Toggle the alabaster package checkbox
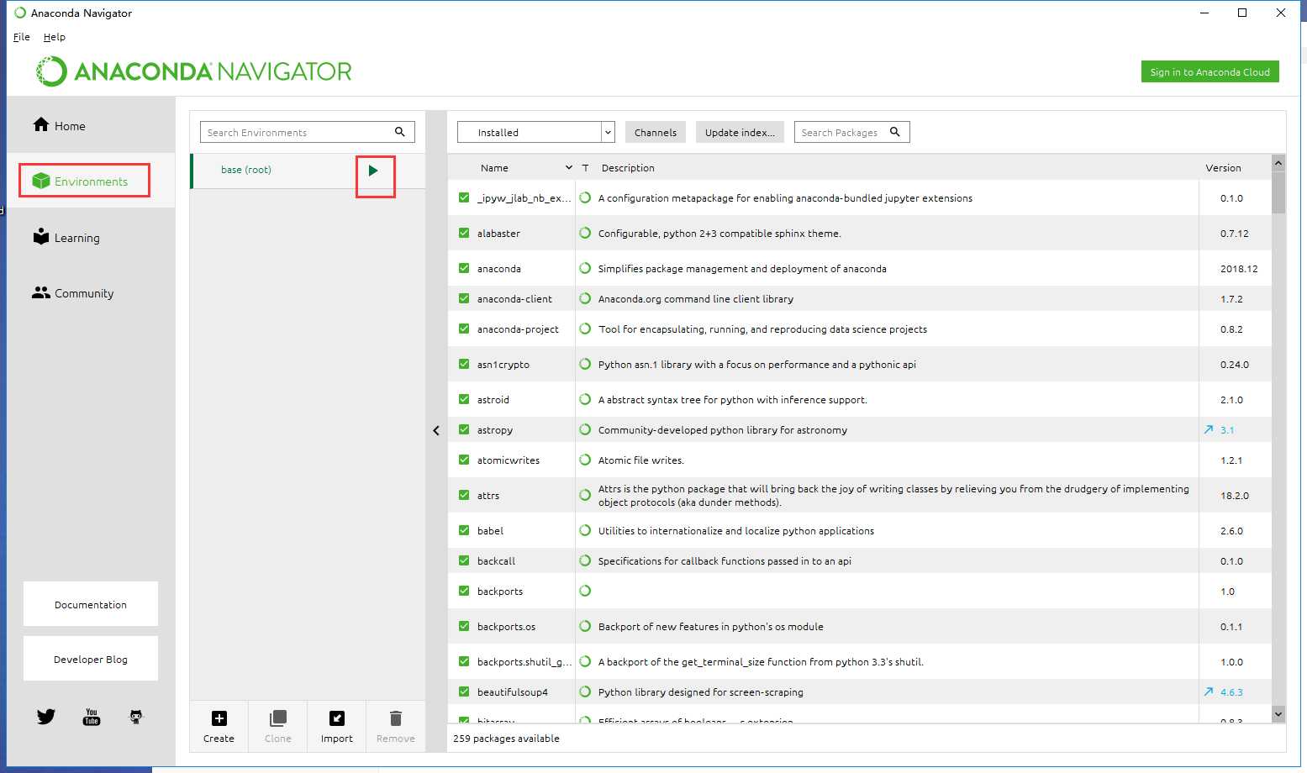 click(x=464, y=233)
